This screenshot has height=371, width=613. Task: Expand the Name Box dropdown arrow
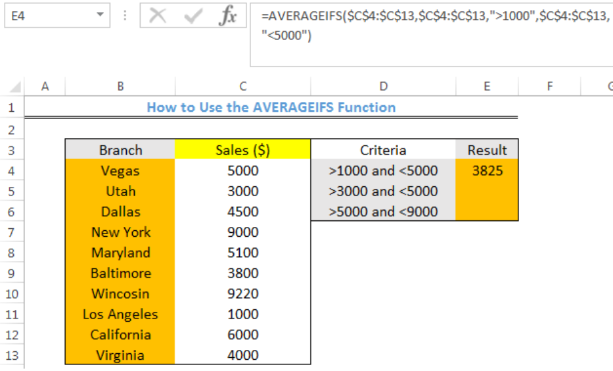100,15
